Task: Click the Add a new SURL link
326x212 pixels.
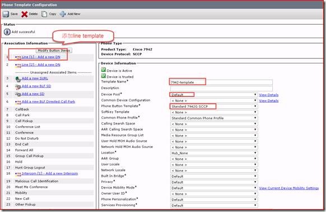Action: pyautogui.click(x=35, y=79)
